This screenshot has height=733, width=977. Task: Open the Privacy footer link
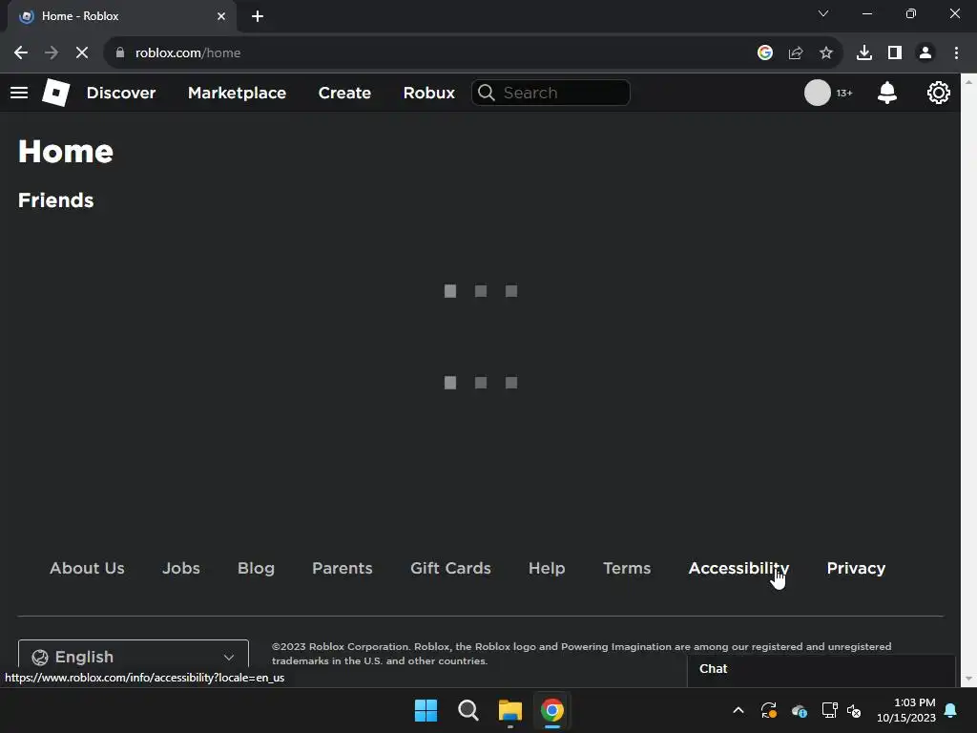point(856,569)
